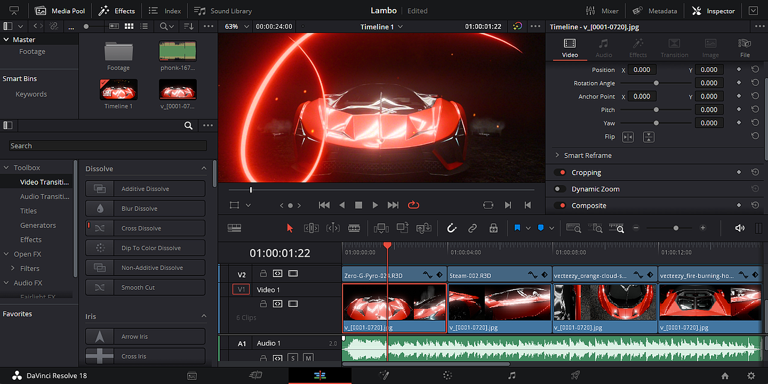Click the position lock icon in toolbar
Screen dimensions: 768x384
point(493,228)
